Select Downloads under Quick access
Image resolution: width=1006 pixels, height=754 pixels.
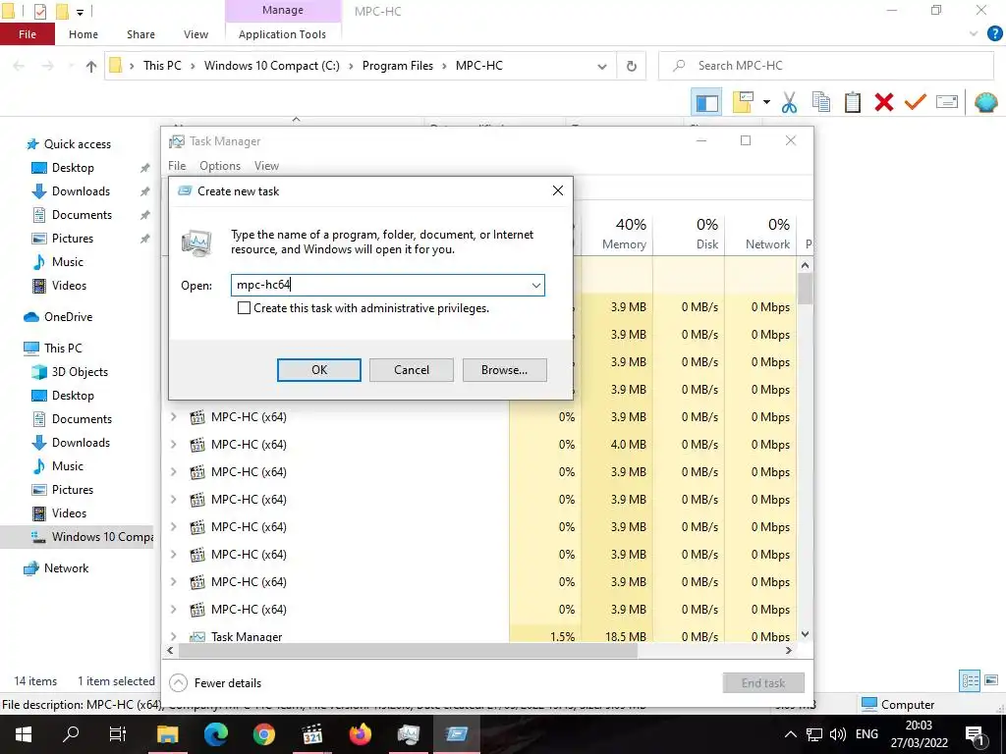pyautogui.click(x=81, y=191)
